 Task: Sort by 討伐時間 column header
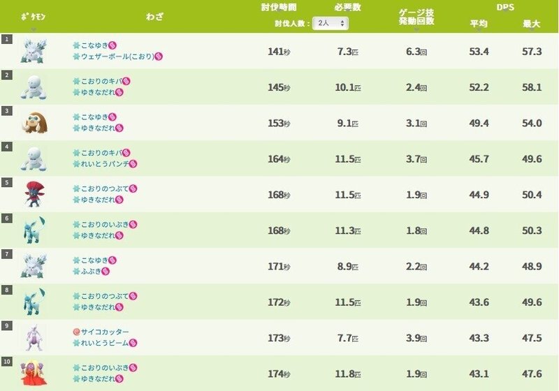pyautogui.click(x=279, y=8)
